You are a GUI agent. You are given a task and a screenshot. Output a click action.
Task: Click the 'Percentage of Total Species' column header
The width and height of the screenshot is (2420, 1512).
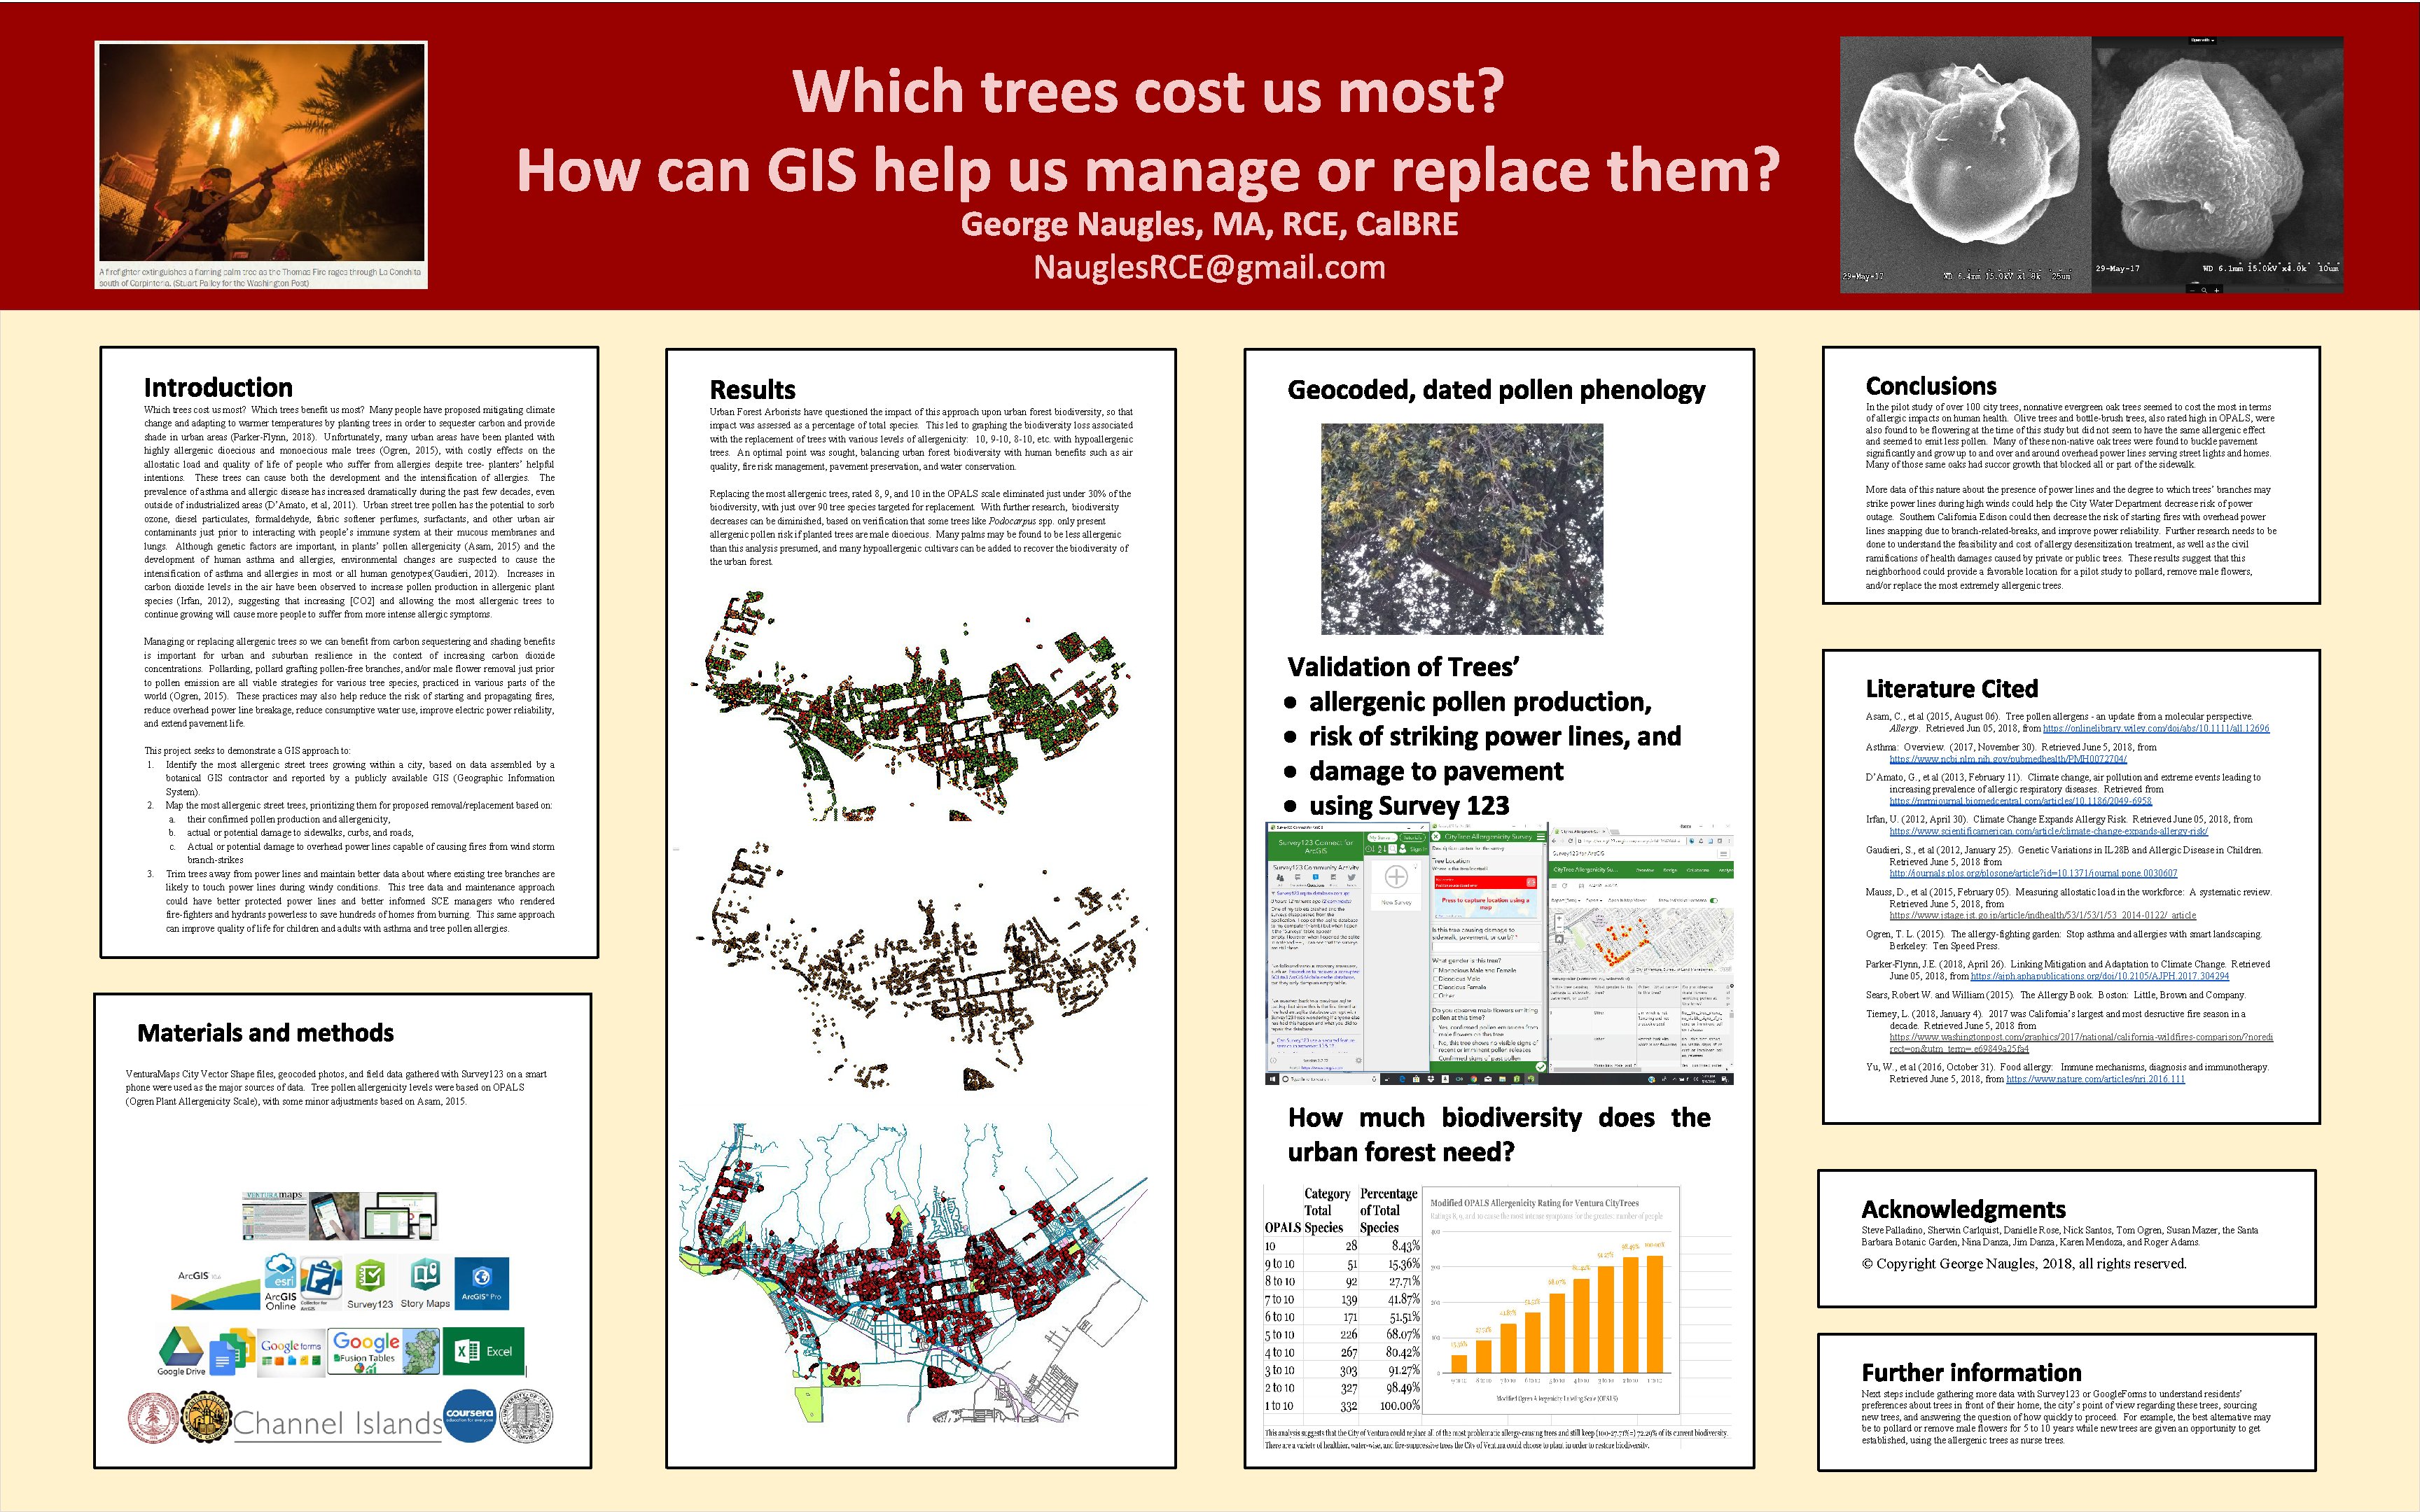click(1388, 1210)
